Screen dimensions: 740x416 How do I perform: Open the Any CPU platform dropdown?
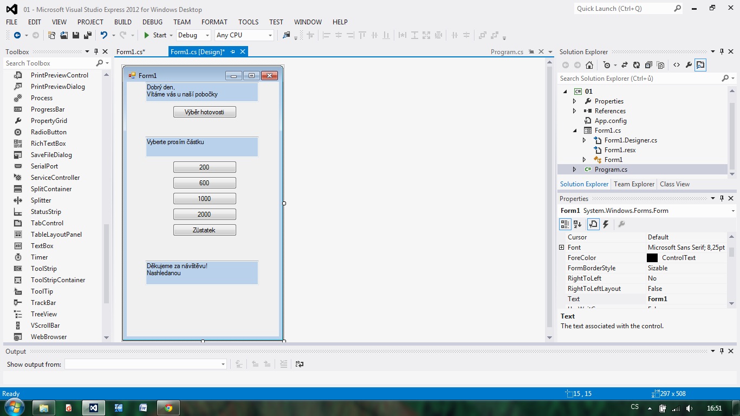coord(244,35)
